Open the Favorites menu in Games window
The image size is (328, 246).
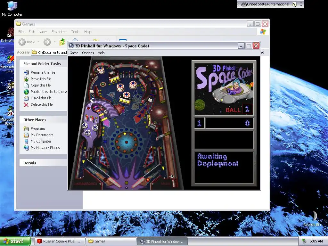point(59,32)
